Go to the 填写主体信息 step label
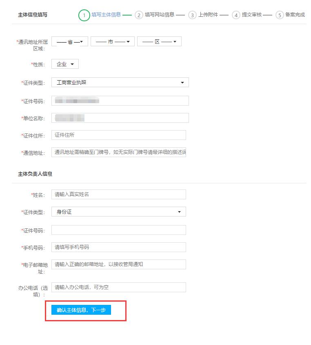Screen dimensions: 311x345 click(x=106, y=15)
